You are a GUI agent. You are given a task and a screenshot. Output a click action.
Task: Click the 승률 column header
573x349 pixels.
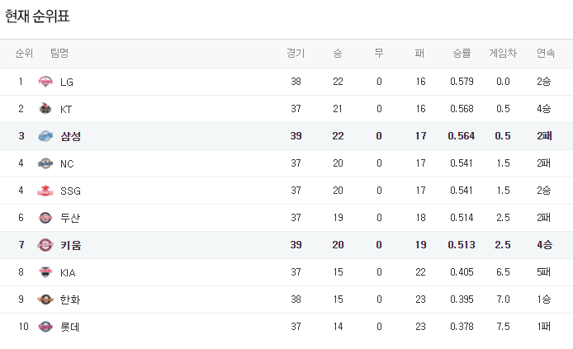462,54
